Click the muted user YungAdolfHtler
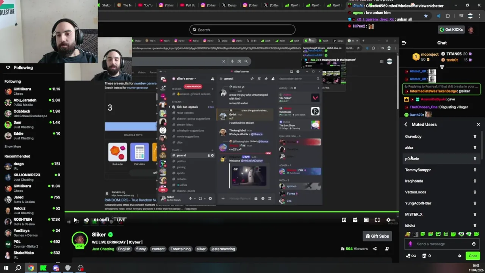Viewport: 485px width, 273px height. (418, 203)
